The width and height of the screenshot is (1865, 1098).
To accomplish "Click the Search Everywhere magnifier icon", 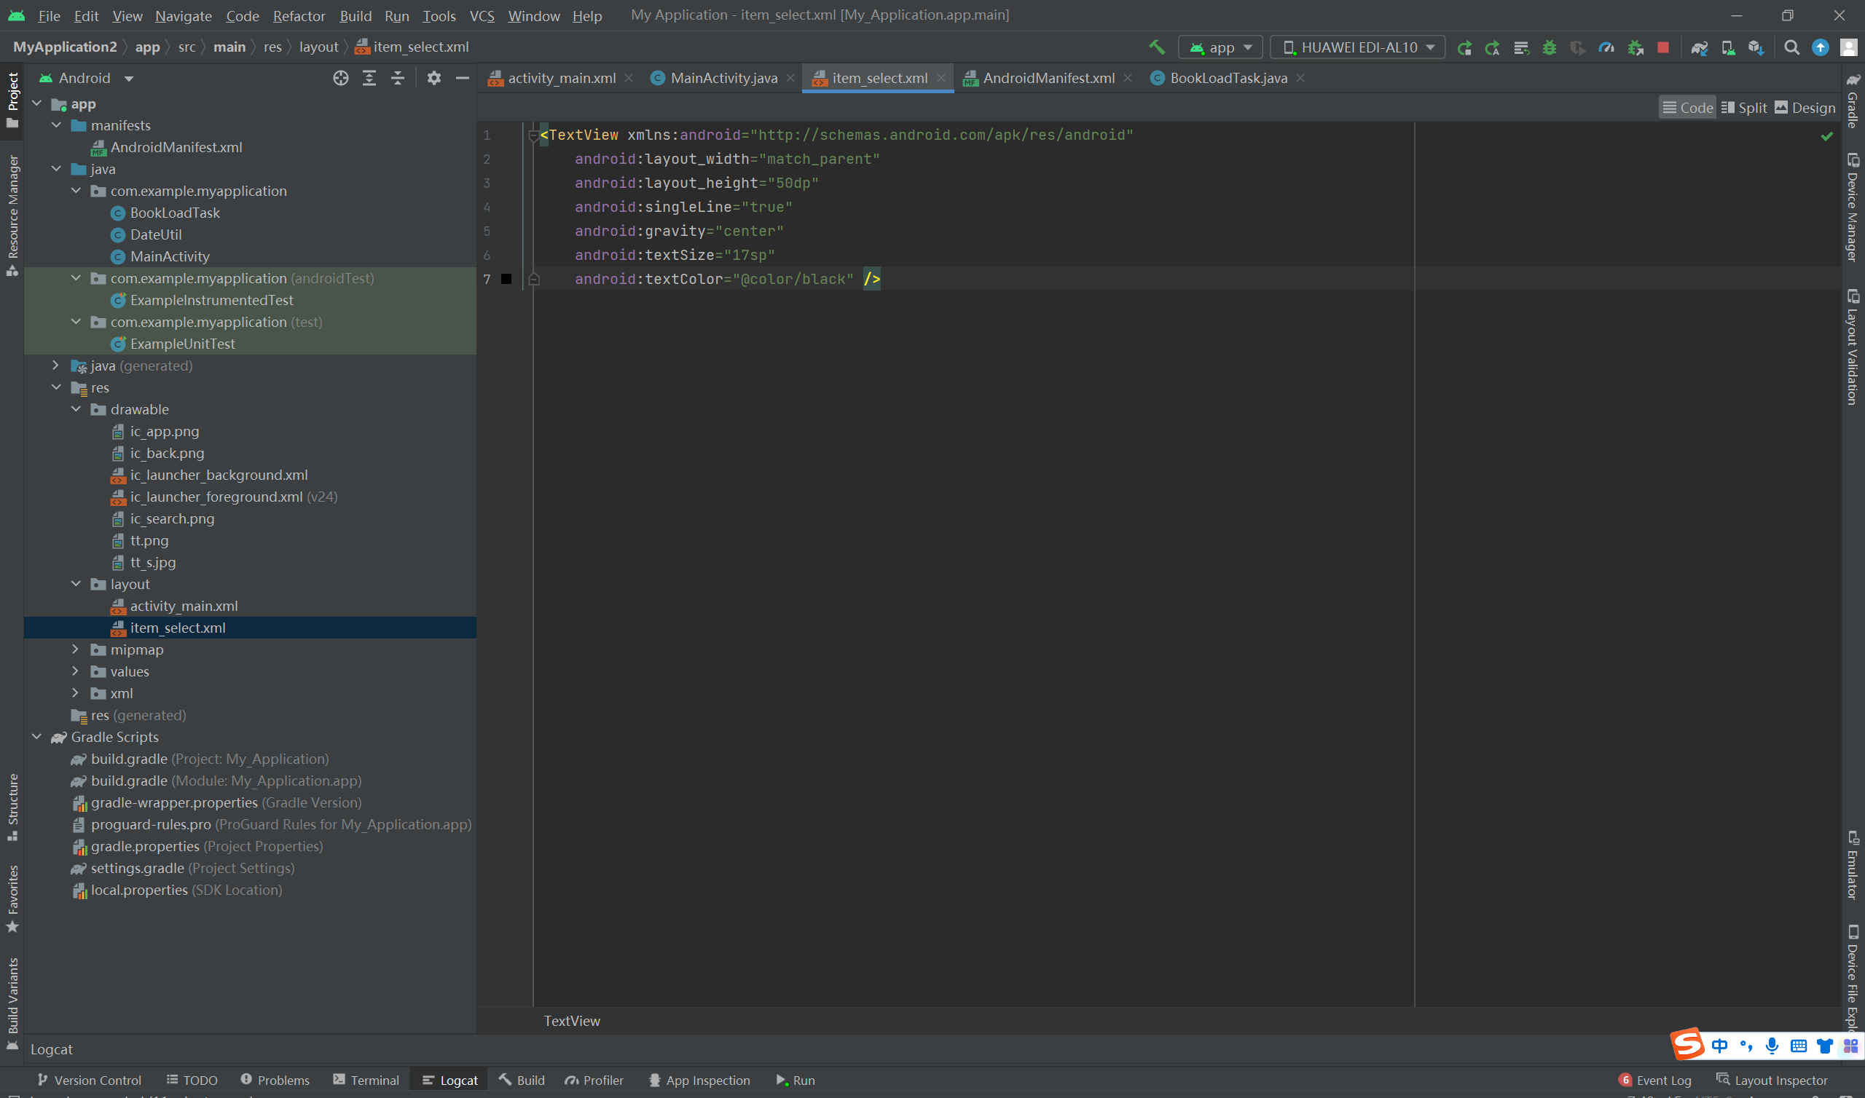I will (1791, 47).
